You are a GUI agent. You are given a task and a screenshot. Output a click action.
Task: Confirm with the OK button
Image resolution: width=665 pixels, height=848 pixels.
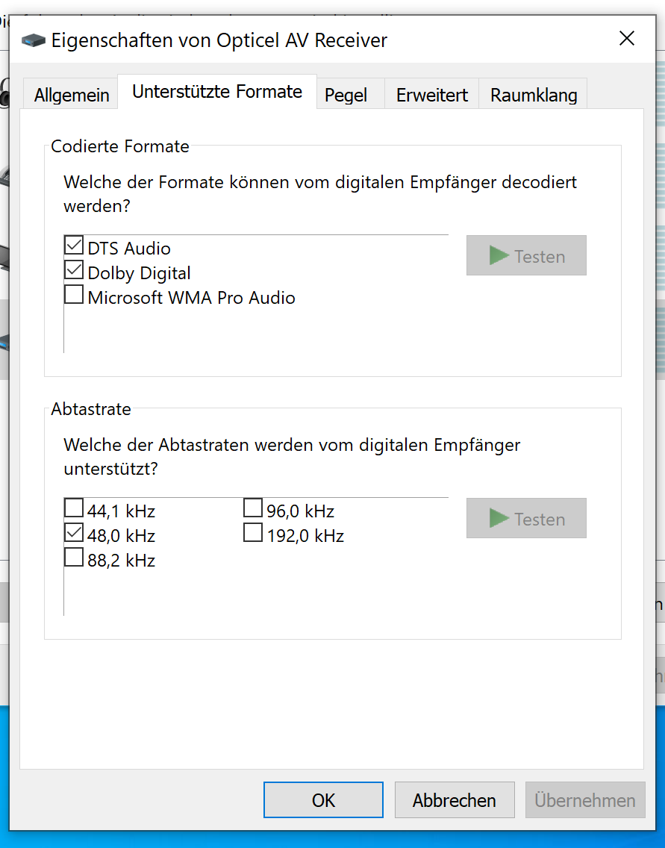click(323, 800)
